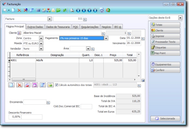Screen dimensions: 189x129
Task: Toggle Cálculo automático dos totais checkbox
Action: 57,85
